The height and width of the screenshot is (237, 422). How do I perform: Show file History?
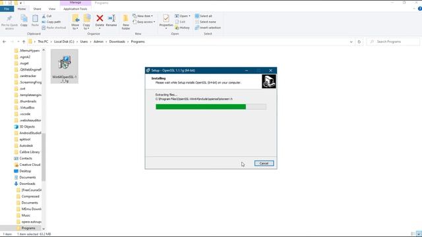click(x=182, y=28)
